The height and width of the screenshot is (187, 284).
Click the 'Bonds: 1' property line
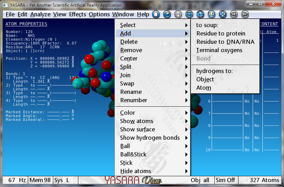pos(16,74)
